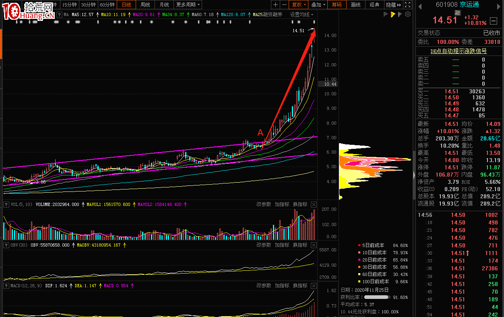Viewport: 504px width, 317px height.
Task: Click 换指标 in MACD panel
Action: 300,286
